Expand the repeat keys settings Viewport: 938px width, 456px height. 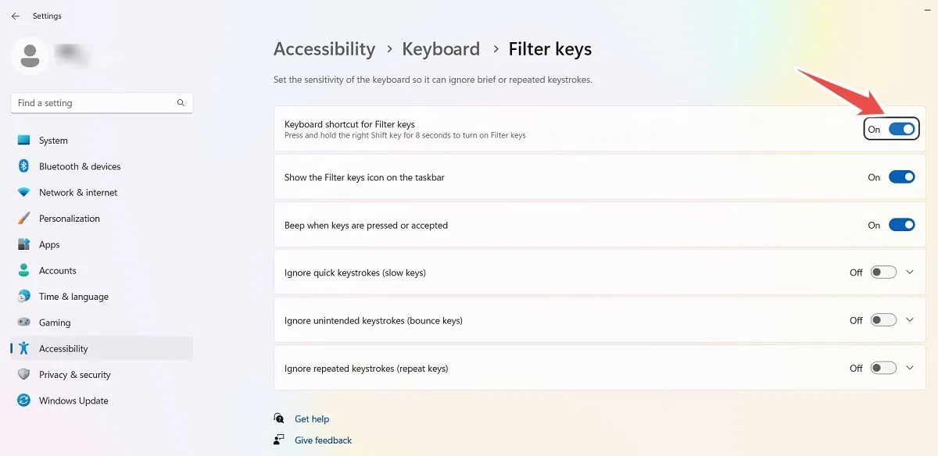pos(910,367)
